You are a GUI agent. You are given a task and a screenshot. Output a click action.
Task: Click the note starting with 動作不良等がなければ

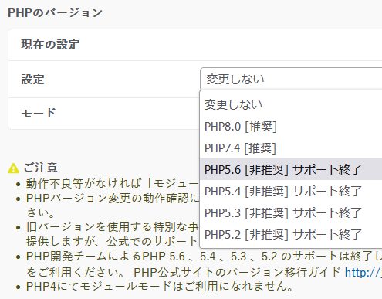pyautogui.click(x=112, y=183)
